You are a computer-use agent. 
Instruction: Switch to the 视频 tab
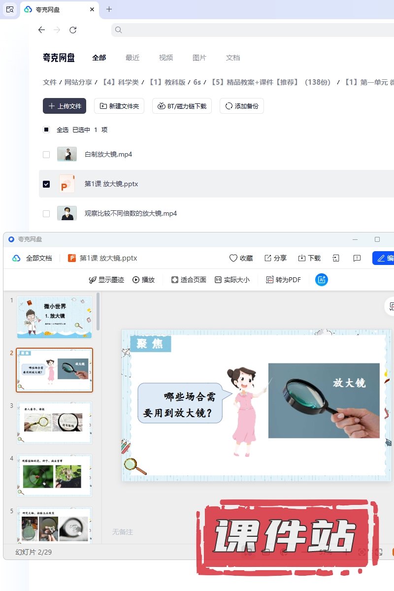pyautogui.click(x=166, y=58)
